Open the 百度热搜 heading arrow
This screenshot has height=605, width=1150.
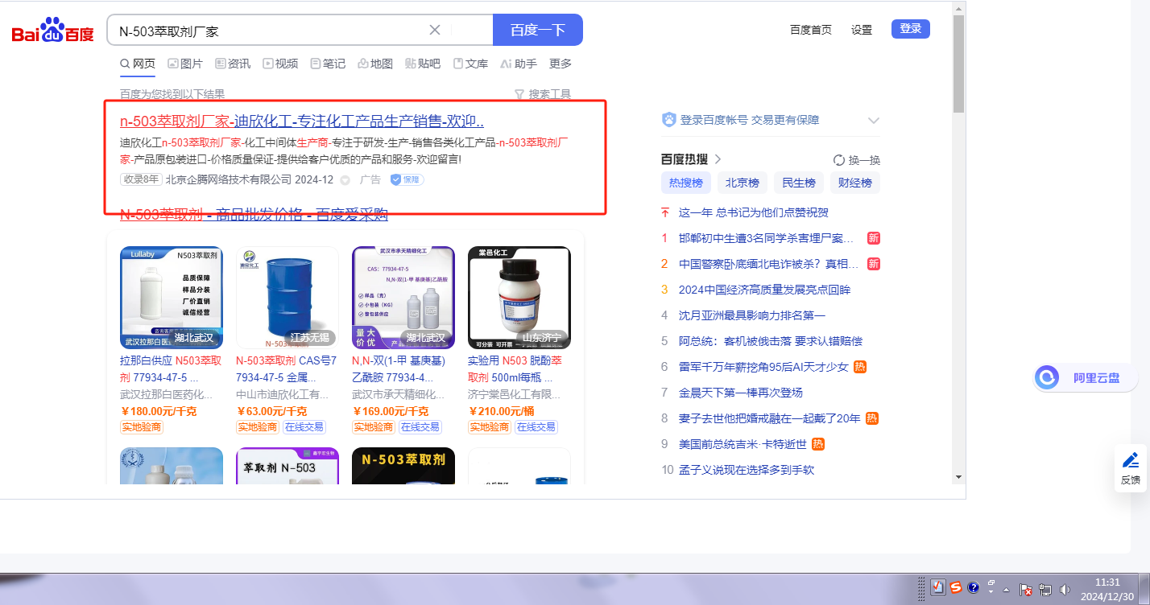(x=718, y=159)
